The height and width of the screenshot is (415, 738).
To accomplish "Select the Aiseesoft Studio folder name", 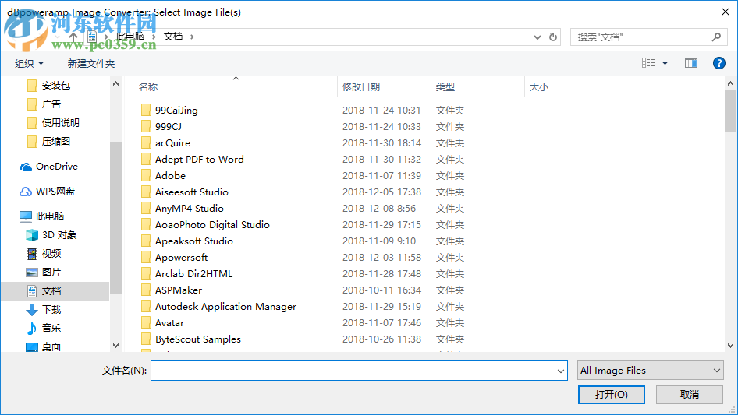I will click(192, 192).
